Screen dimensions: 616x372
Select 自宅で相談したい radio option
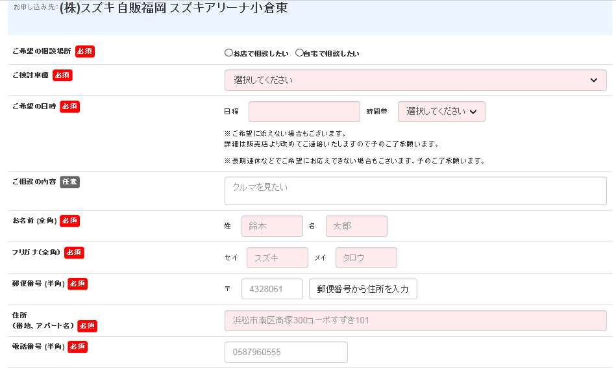[x=299, y=53]
